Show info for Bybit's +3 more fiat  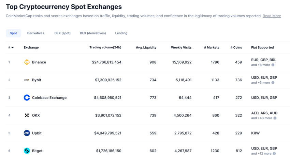tap(273, 83)
